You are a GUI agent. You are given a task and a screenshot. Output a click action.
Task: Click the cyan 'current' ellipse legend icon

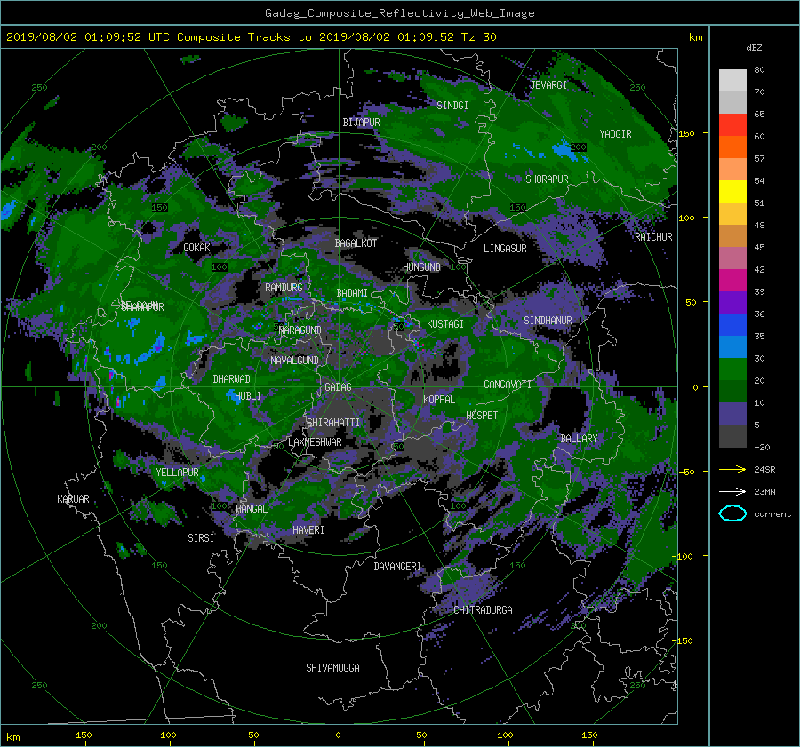pyautogui.click(x=732, y=513)
